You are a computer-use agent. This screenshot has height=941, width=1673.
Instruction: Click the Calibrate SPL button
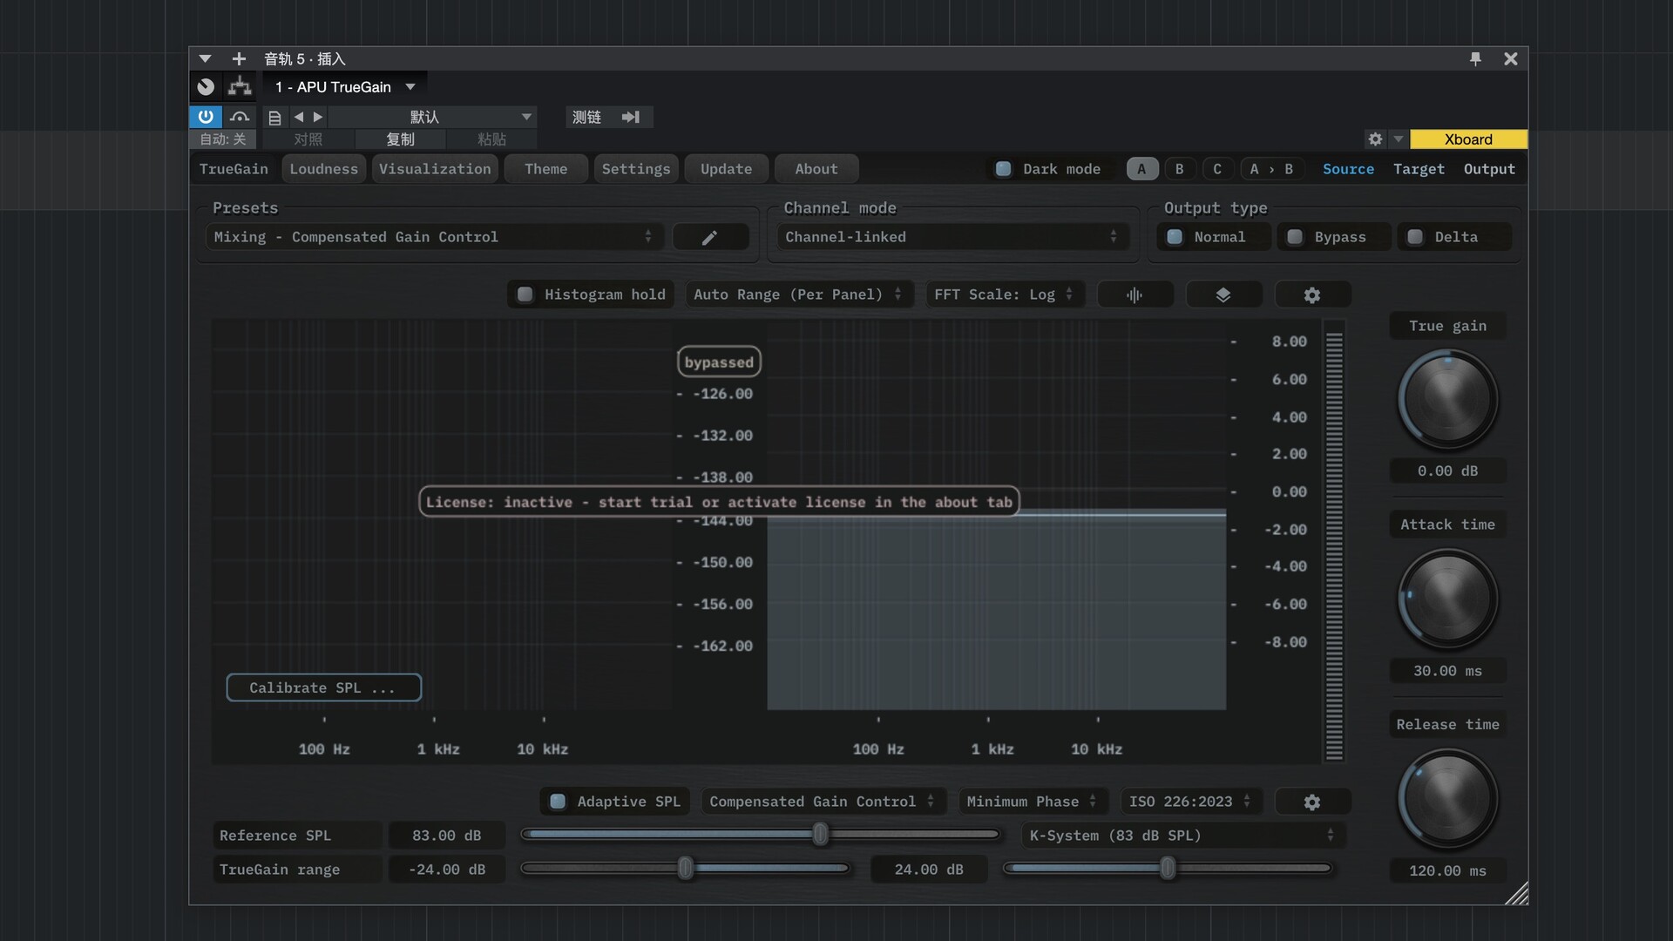point(323,687)
